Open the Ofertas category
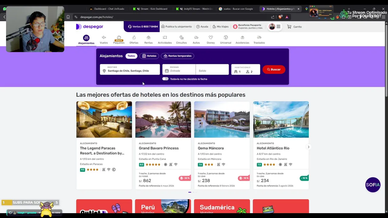The width and height of the screenshot is (388, 218). tap(134, 40)
